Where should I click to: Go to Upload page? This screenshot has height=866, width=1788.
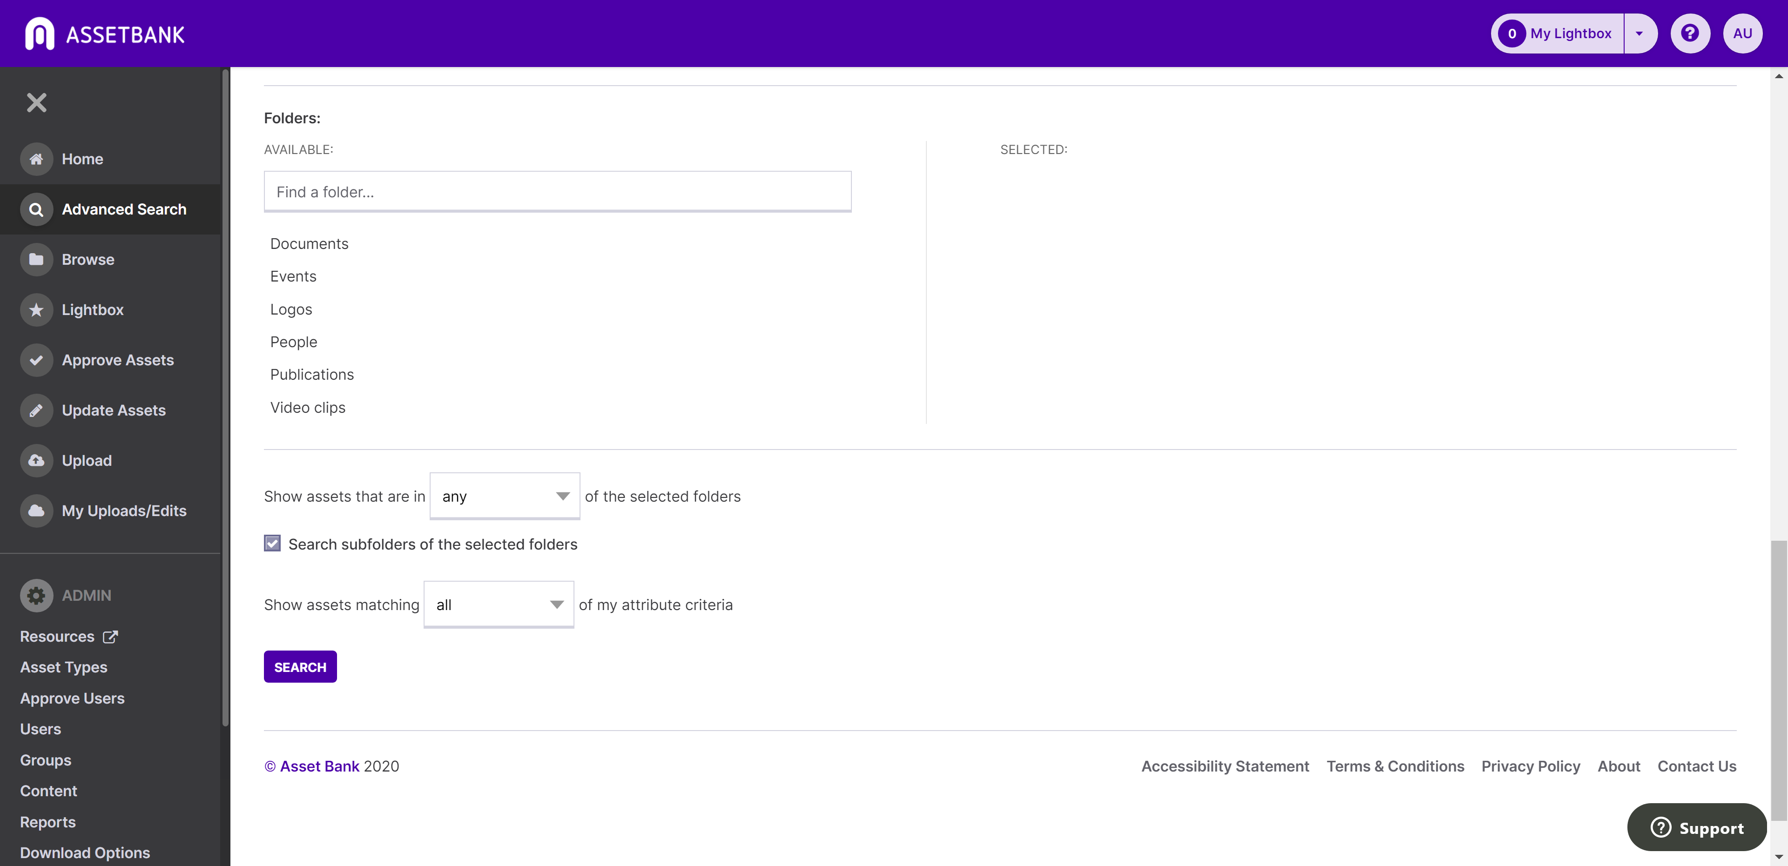pyautogui.click(x=86, y=461)
